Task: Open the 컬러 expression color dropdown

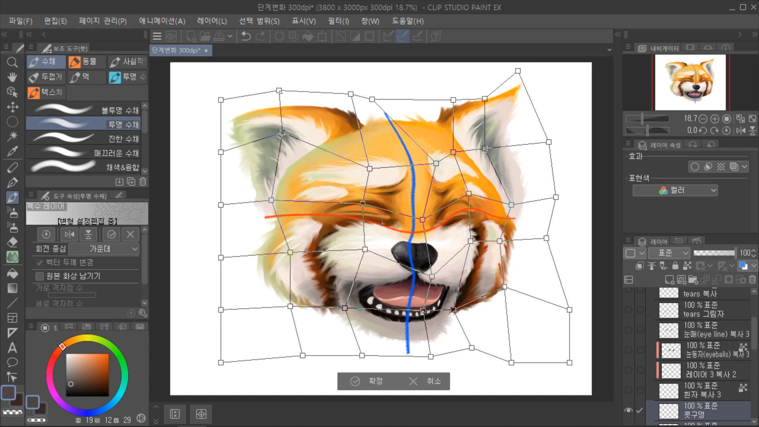Action: pyautogui.click(x=675, y=190)
